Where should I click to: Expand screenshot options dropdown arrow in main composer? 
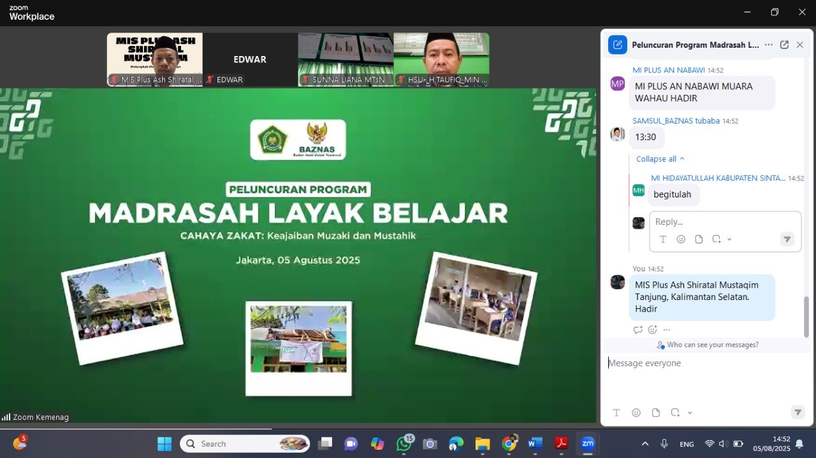click(x=690, y=413)
